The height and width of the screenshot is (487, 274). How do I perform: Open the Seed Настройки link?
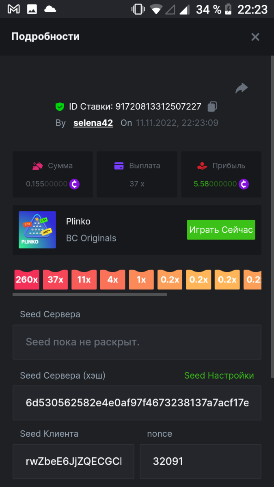219,376
